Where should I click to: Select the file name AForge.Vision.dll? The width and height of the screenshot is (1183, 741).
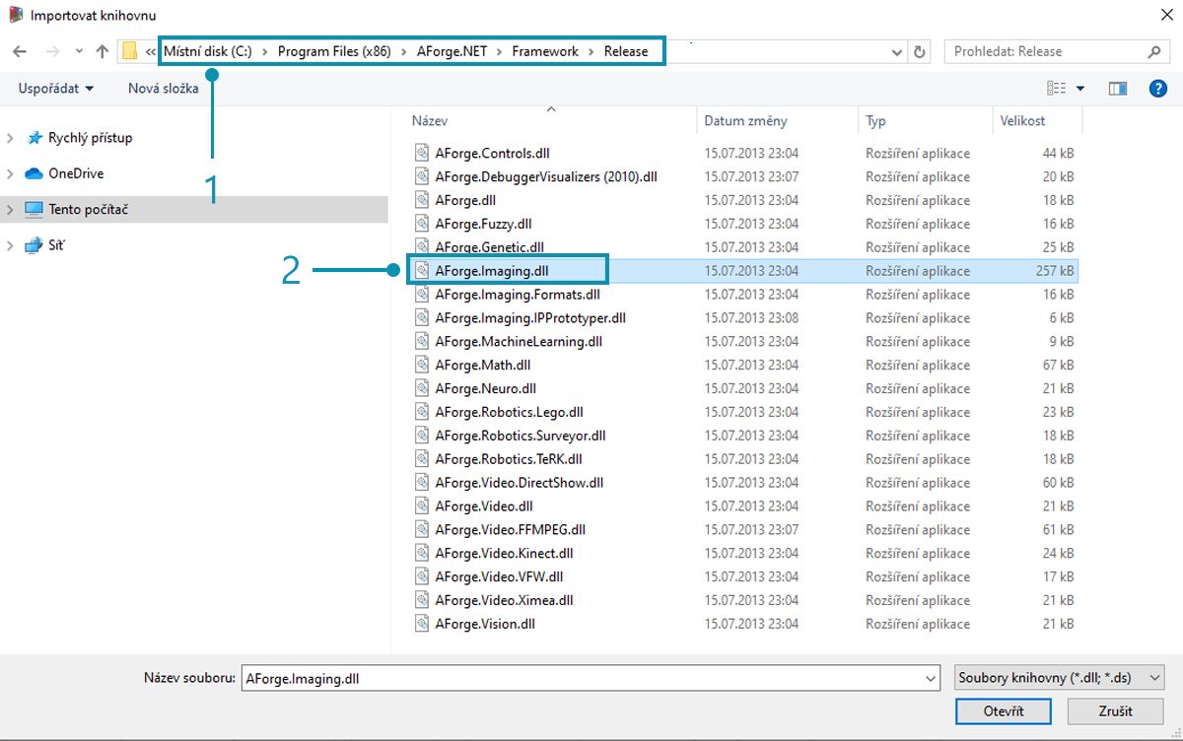[485, 624]
